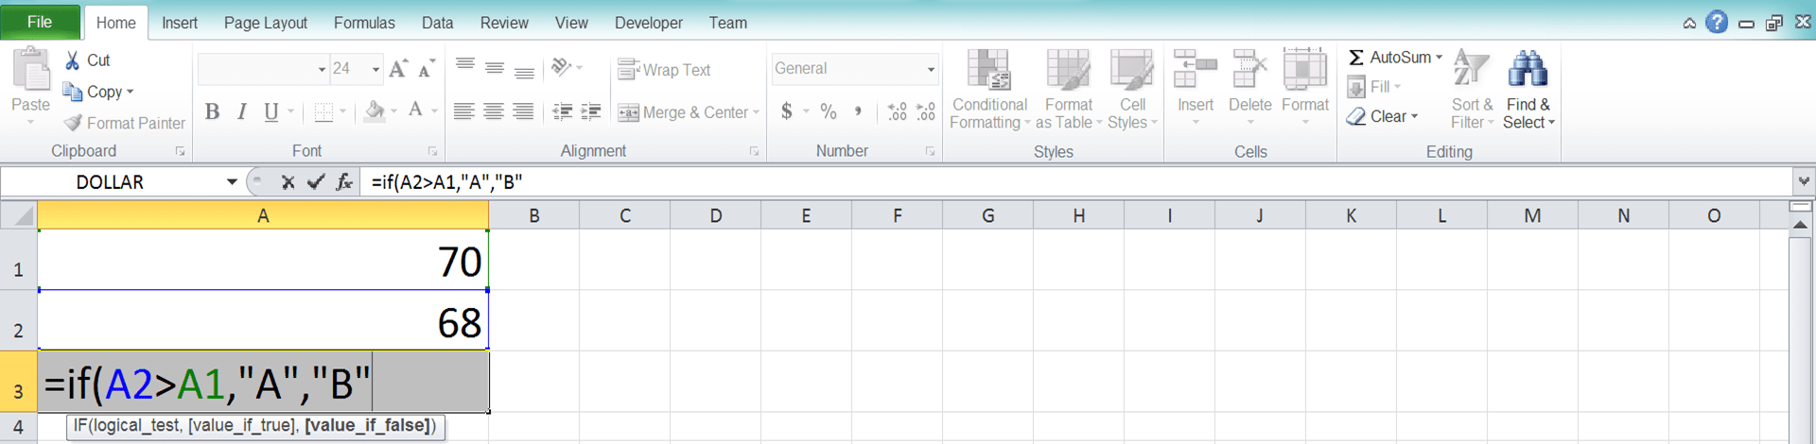Open the Merge & Center dropdown arrow

click(756, 112)
